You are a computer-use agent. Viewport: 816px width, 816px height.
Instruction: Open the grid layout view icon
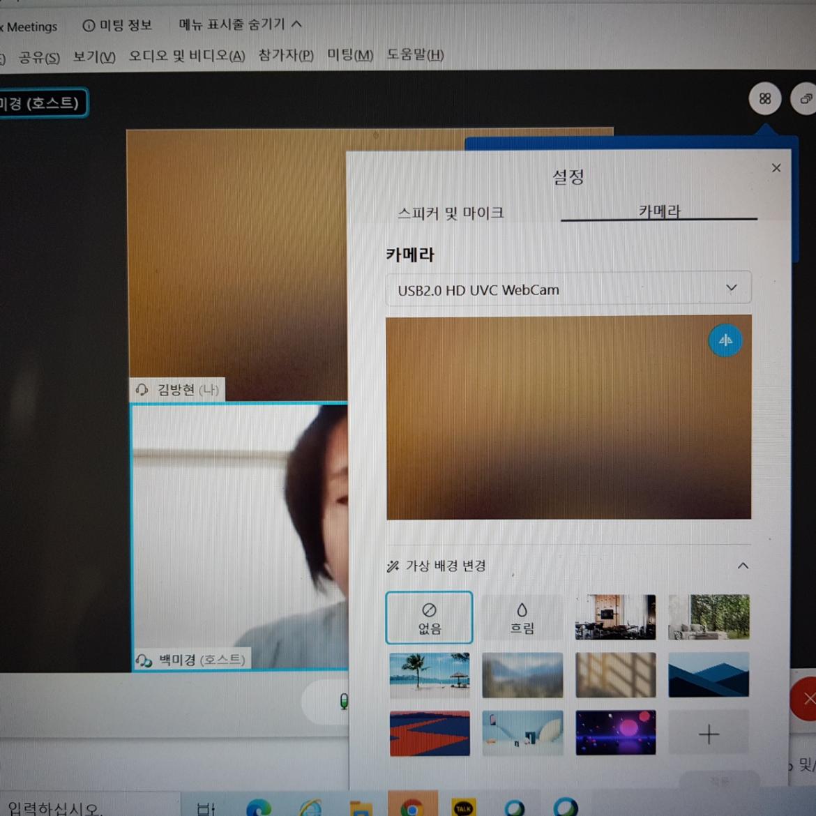click(765, 99)
